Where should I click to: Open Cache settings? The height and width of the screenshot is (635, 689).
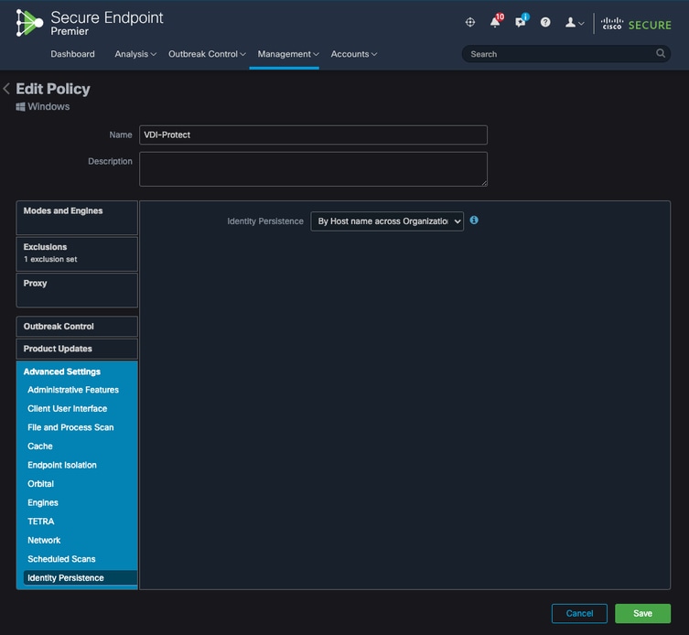40,446
